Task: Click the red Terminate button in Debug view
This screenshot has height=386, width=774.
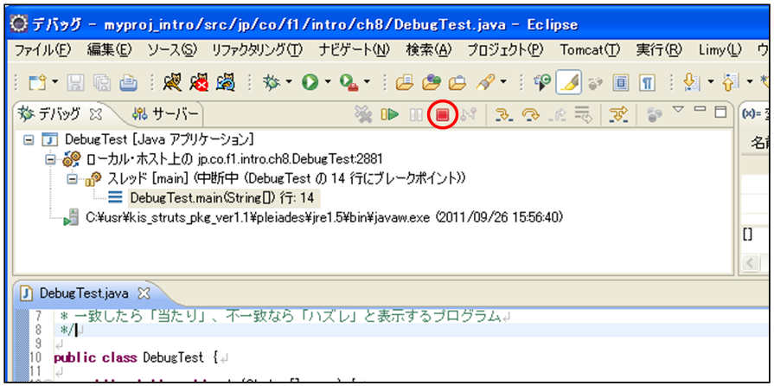Action: pyautogui.click(x=443, y=113)
